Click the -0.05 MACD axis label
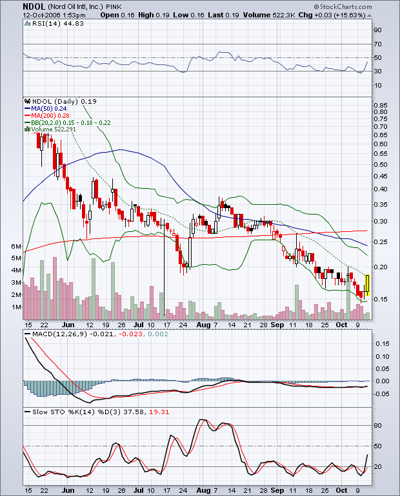The image size is (400, 496). (382, 394)
